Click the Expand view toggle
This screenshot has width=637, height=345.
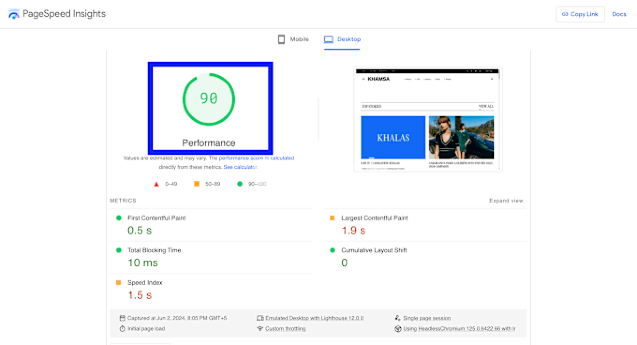tap(506, 201)
